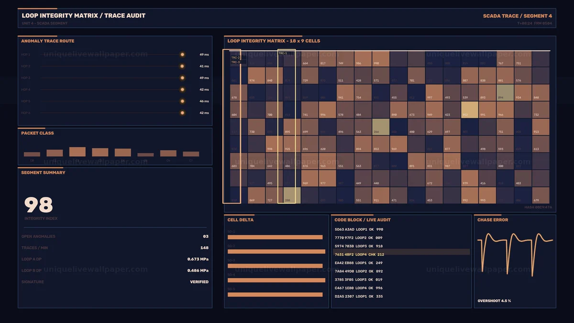Click the Segment Summary panel title
574x323 pixels.
point(43,172)
